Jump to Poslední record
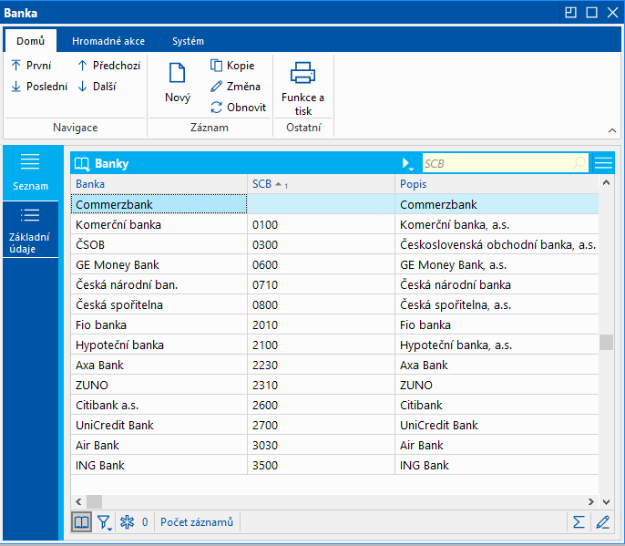Screen dimensions: 625x546 tap(39, 87)
